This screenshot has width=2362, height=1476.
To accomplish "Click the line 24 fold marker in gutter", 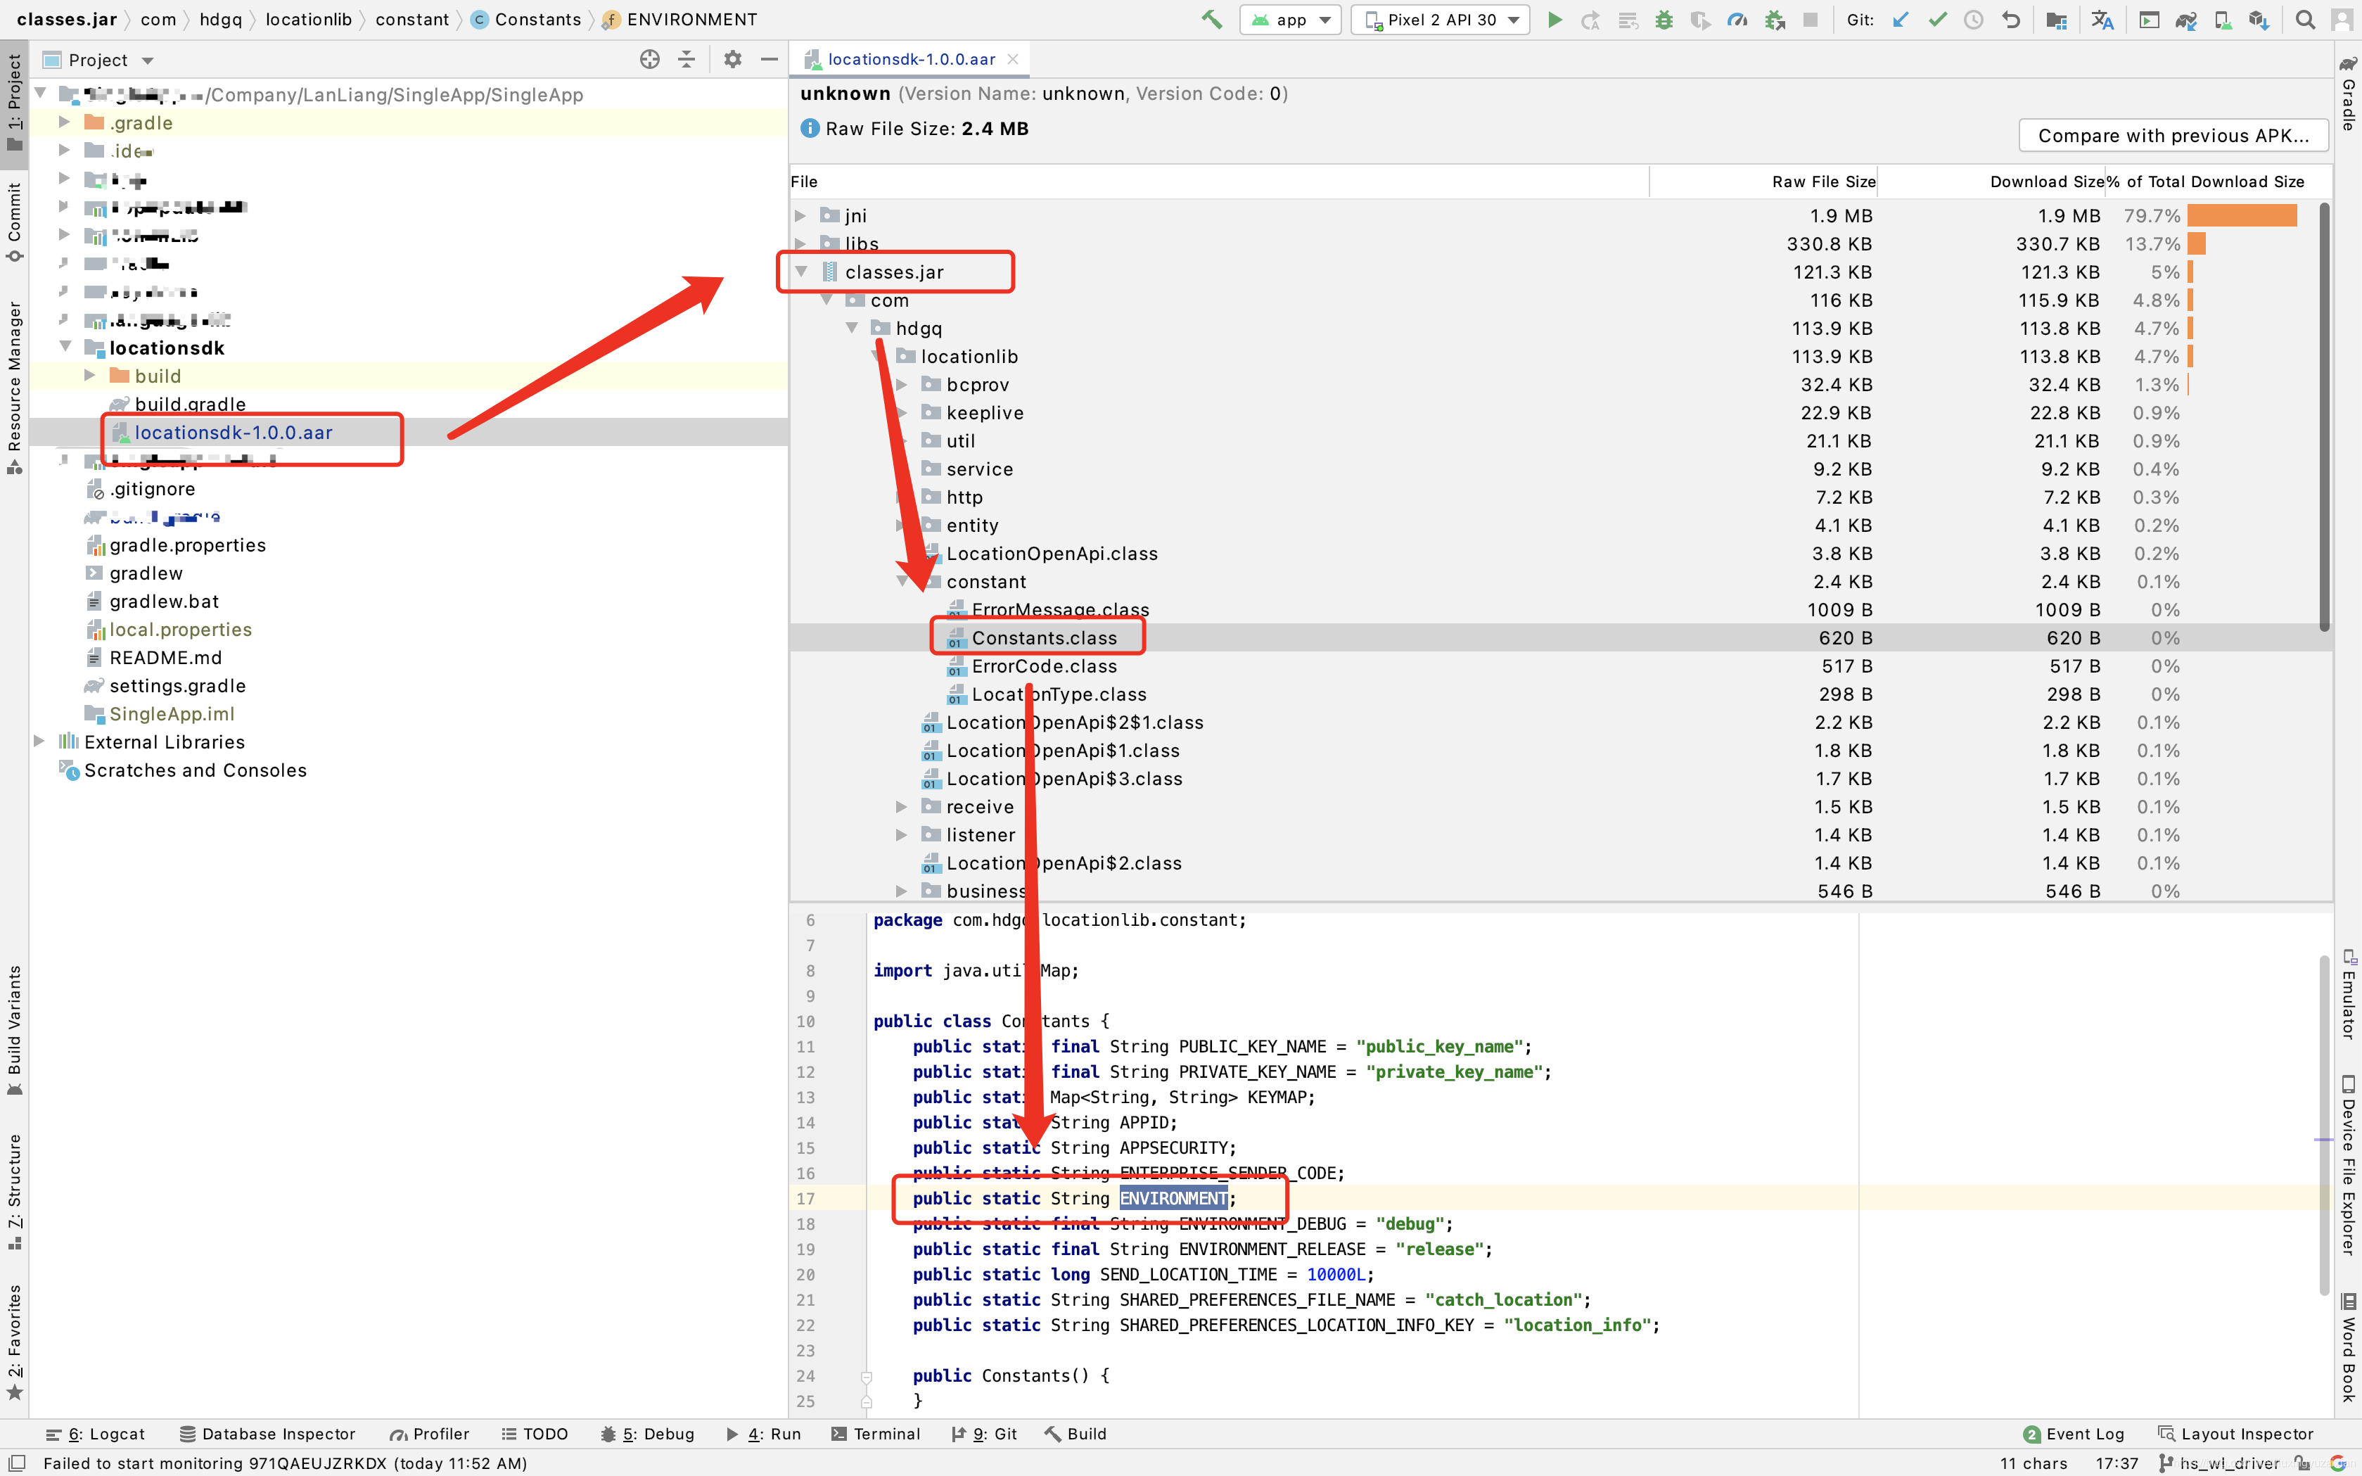I will 866,1376.
